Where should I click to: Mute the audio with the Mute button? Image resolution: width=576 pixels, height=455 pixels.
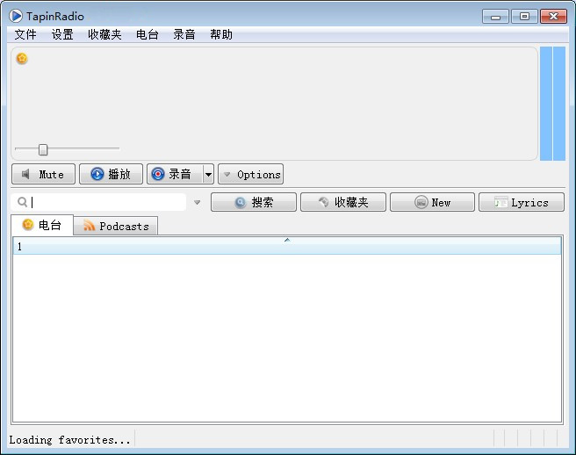pyautogui.click(x=43, y=174)
